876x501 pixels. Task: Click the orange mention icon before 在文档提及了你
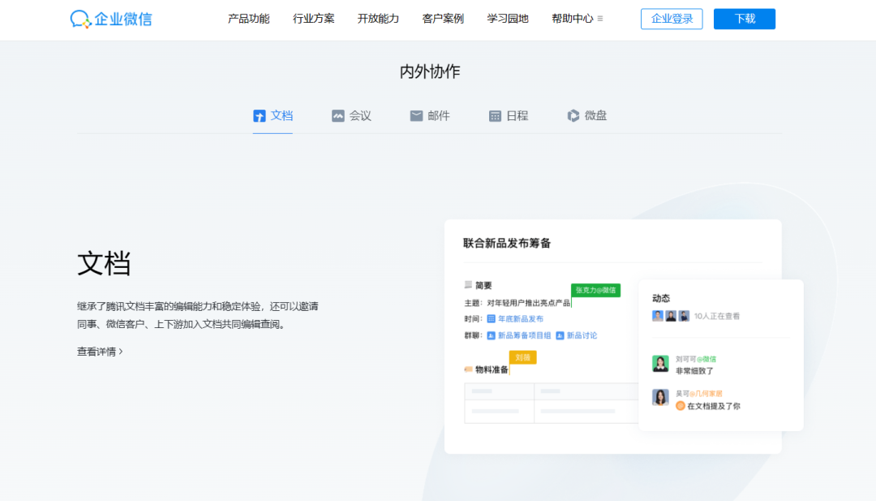[x=681, y=406]
